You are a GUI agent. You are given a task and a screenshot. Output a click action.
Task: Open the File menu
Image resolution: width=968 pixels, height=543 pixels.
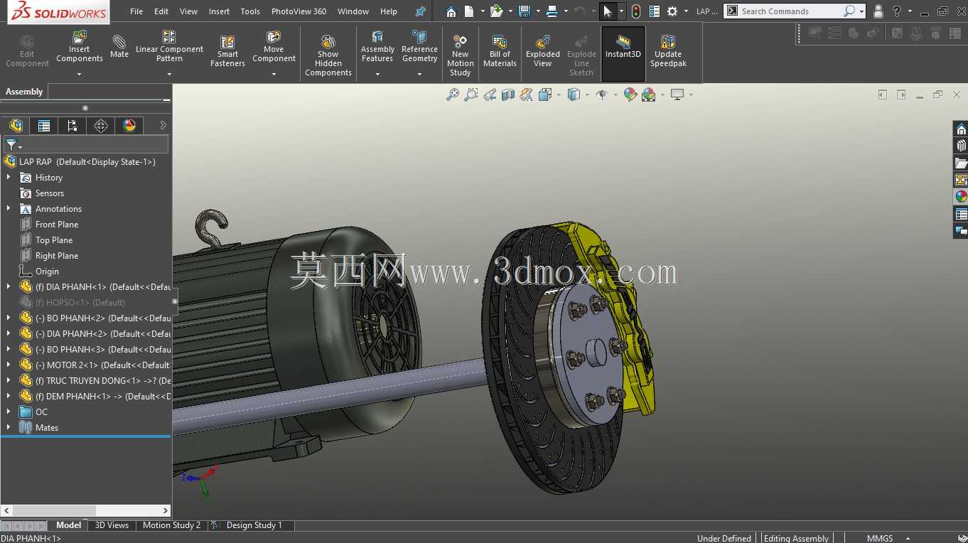coord(136,11)
